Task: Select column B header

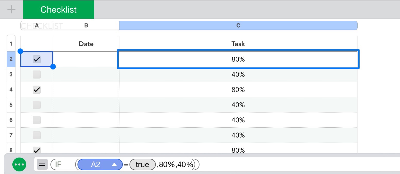Action: click(x=86, y=25)
